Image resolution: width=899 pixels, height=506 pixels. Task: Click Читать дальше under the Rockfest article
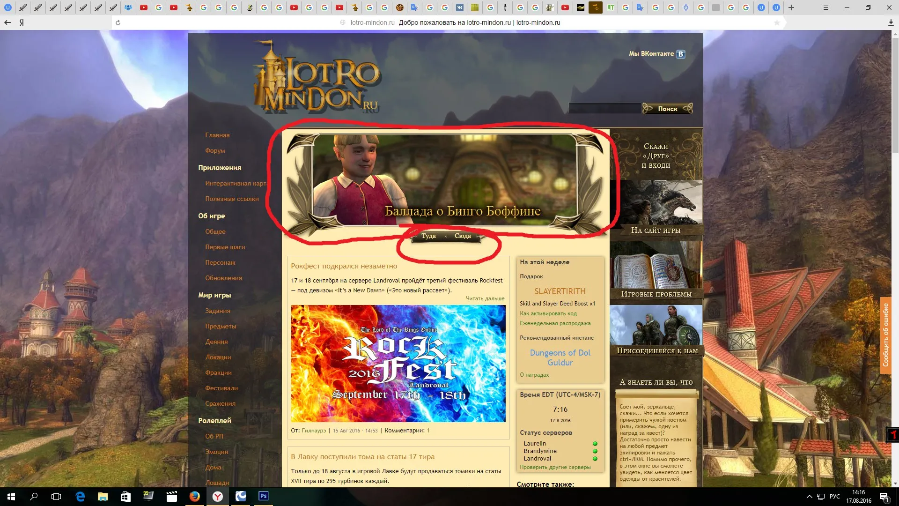pyautogui.click(x=485, y=298)
